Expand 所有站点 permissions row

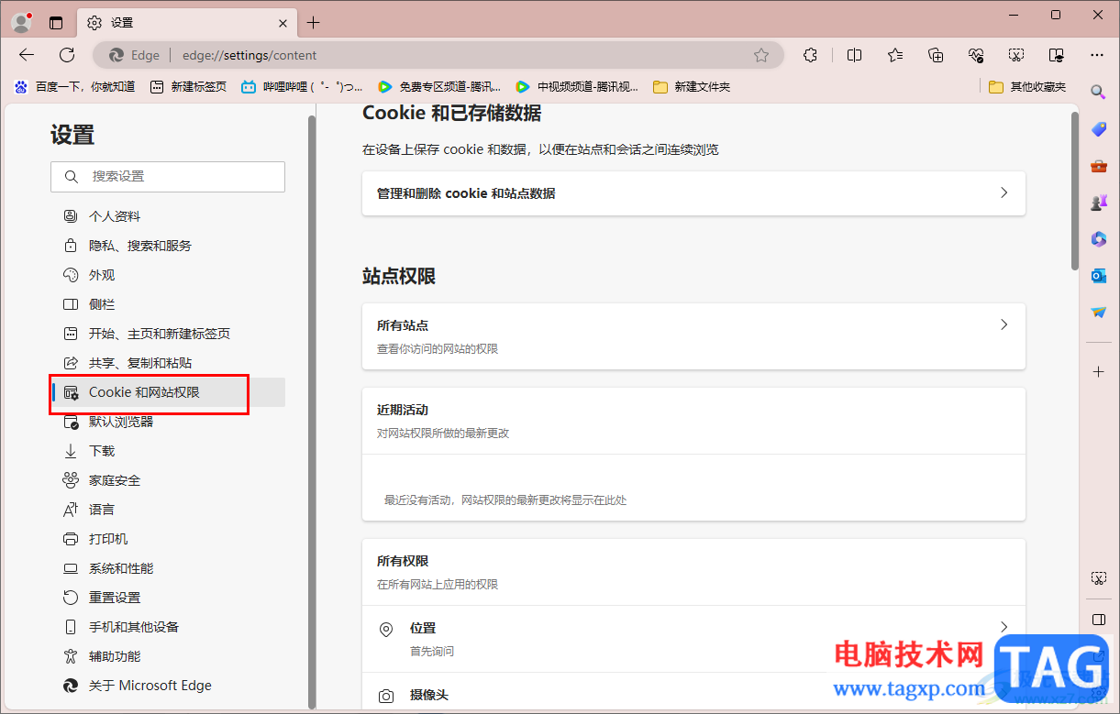pyautogui.click(x=693, y=336)
